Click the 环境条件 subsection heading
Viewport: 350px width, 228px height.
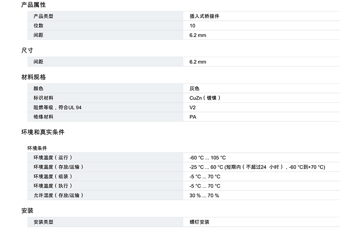pyautogui.click(x=37, y=148)
